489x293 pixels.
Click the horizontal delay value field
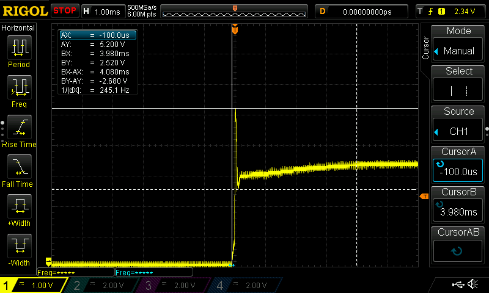tap(361, 12)
